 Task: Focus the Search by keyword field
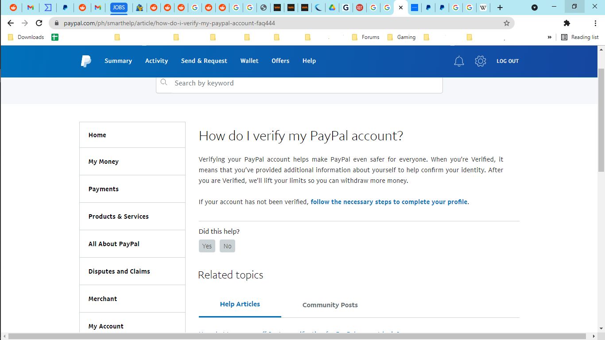[299, 83]
